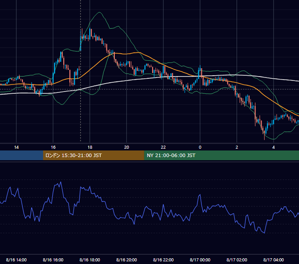Image resolution: width=299 pixels, height=264 pixels.
Task: Click the 8/17 04:00 date label
Action: point(273,260)
